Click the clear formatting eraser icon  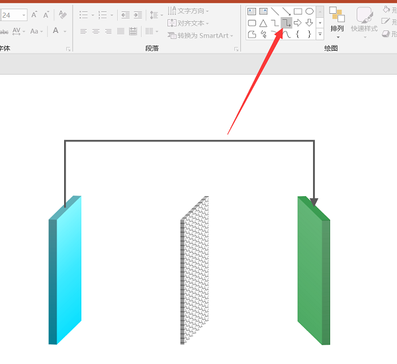pyautogui.click(x=63, y=14)
